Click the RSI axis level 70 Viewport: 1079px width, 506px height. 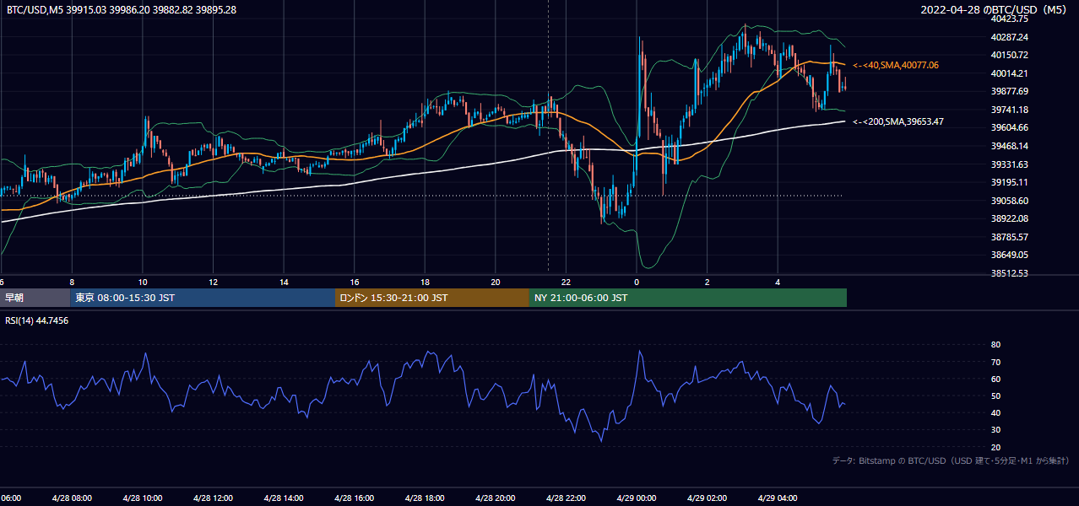coord(995,362)
